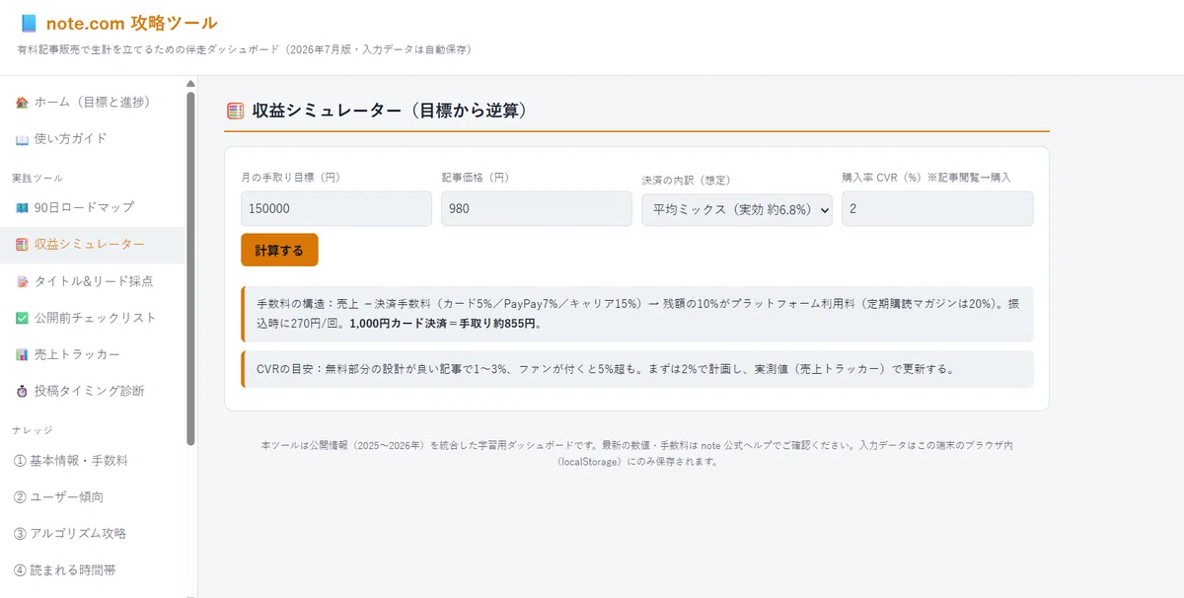Click the CVRの目安 note text

637,369
